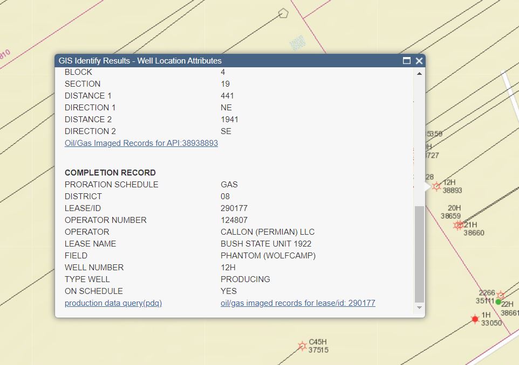Click field value 'PHANTOM (WOLFCAMP)'

pyautogui.click(x=268, y=256)
